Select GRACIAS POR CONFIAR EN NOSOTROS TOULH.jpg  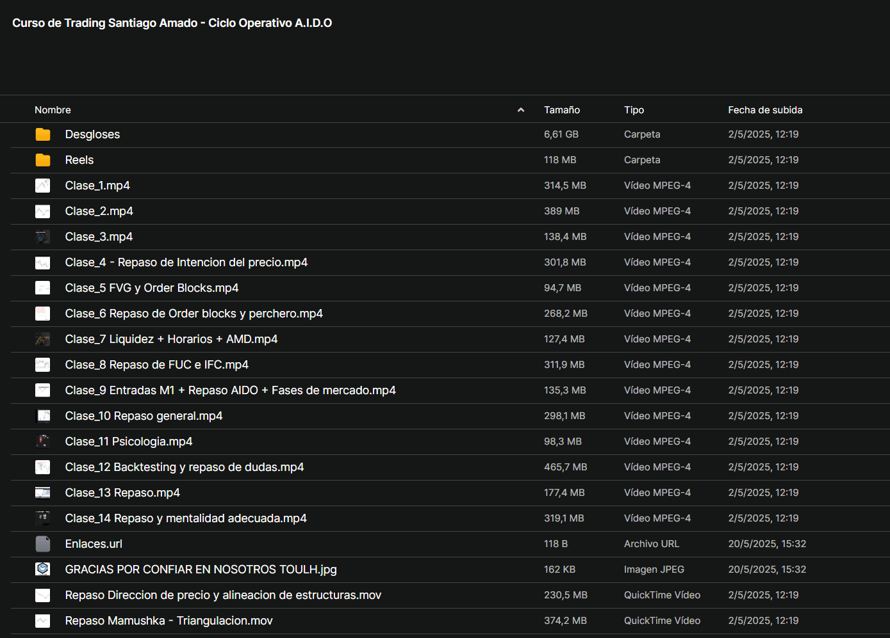[x=201, y=570]
